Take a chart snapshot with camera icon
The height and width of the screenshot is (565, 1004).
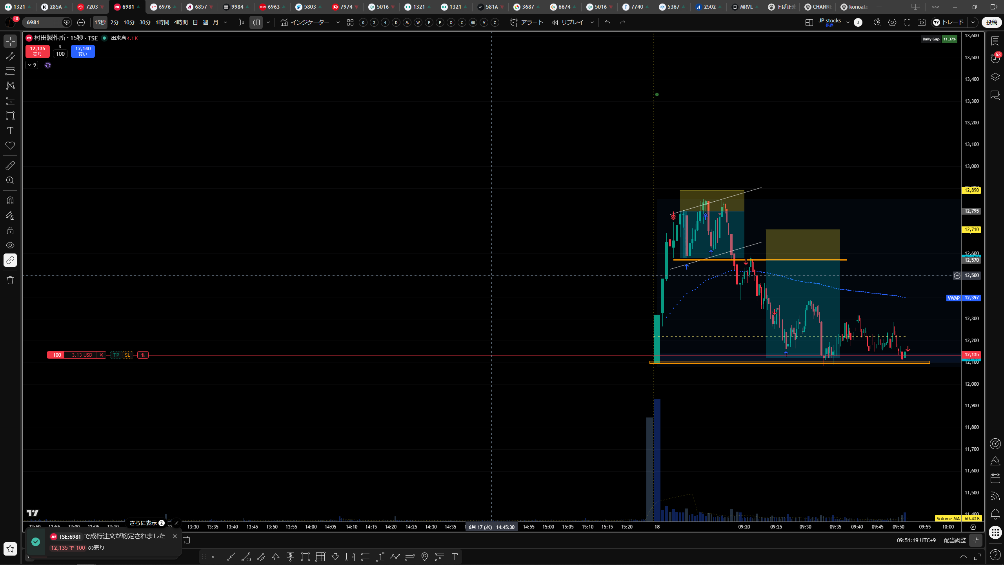tap(922, 22)
